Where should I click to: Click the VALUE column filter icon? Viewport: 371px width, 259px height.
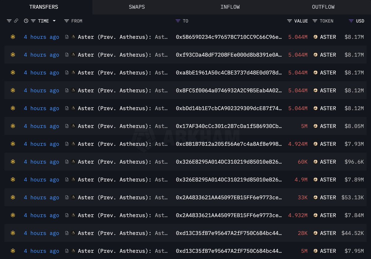[x=289, y=21]
